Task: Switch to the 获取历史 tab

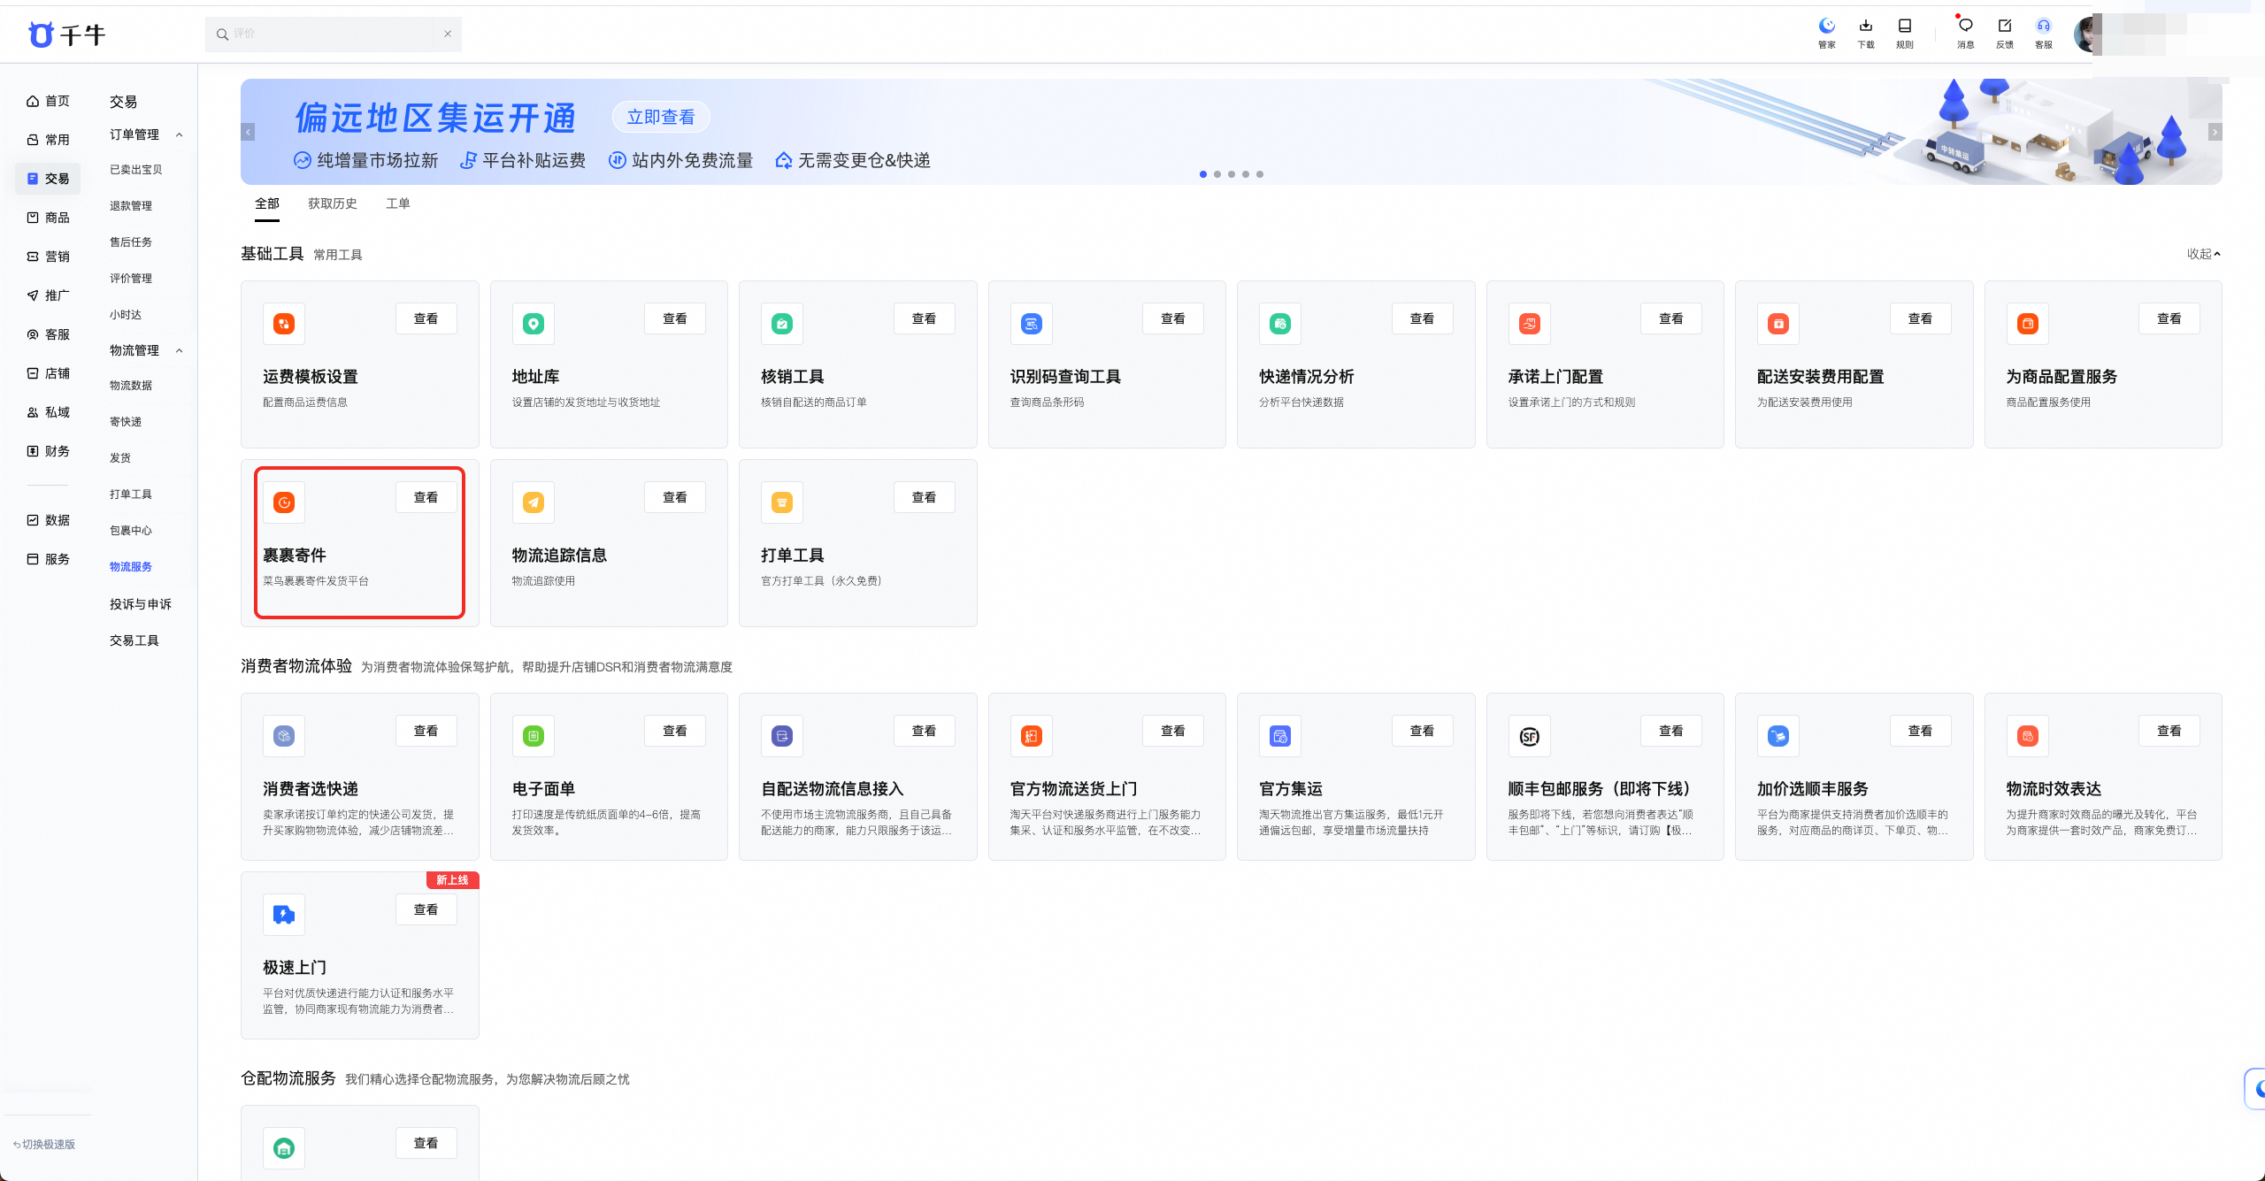Action: [x=333, y=203]
